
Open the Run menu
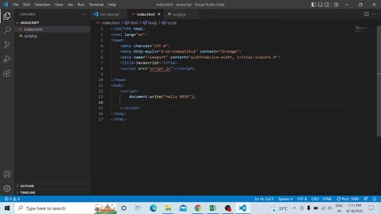pos(81,5)
